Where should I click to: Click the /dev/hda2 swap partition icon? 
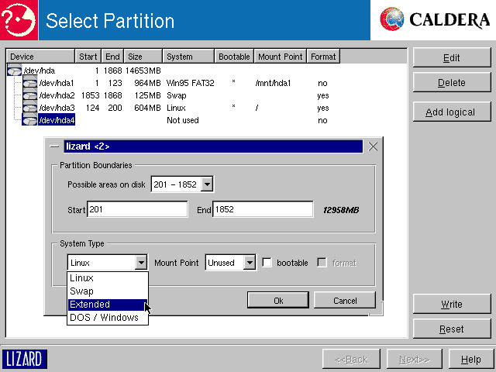29,95
